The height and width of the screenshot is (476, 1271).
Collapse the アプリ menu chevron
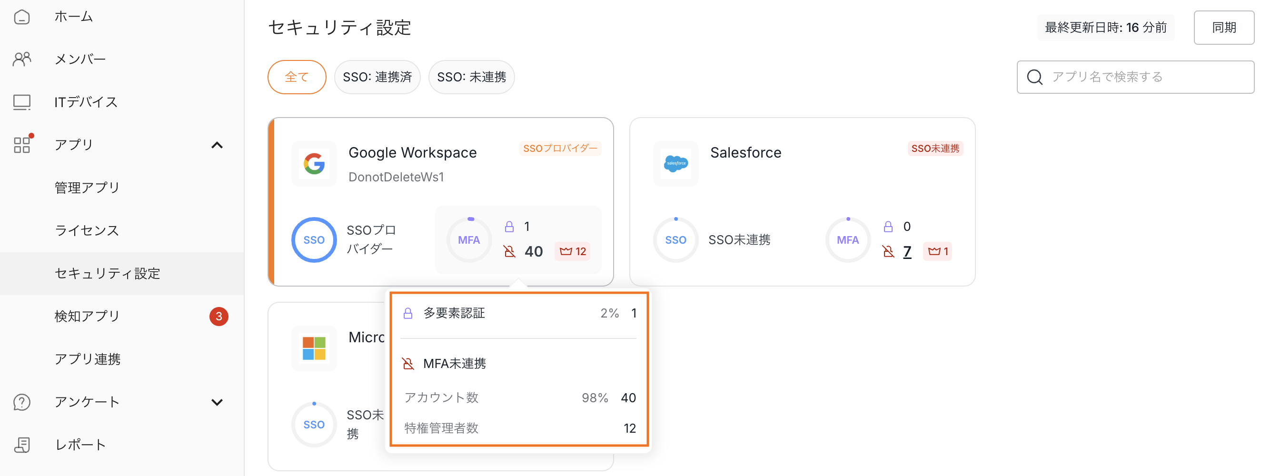pyautogui.click(x=217, y=145)
